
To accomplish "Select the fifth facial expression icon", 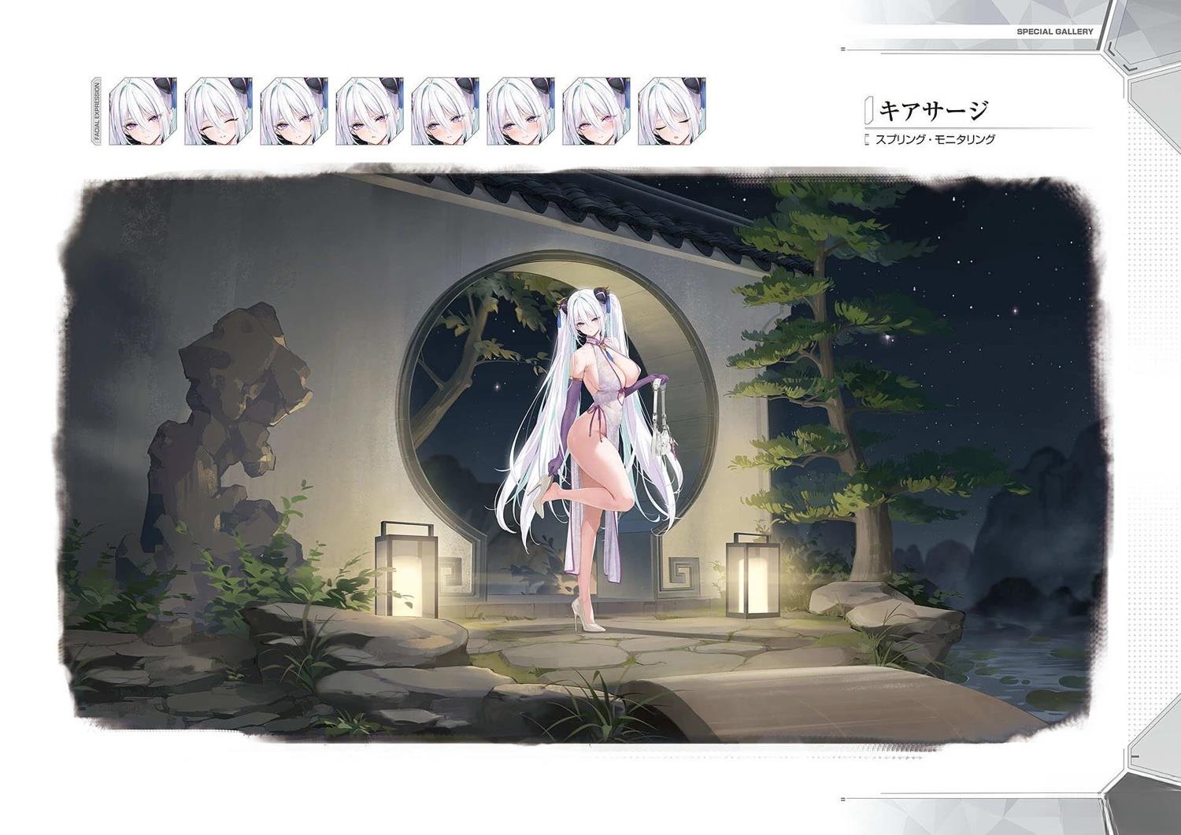I will 445,111.
